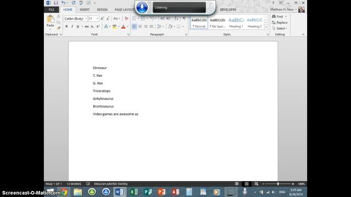Open Word Help with the question mark
351x197 pixels.
[x=273, y=3]
